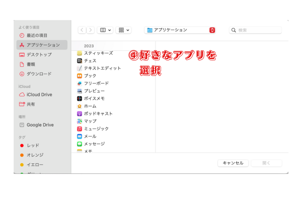Open the column view mode dropdown
The image size is (302, 201).
pos(105,30)
